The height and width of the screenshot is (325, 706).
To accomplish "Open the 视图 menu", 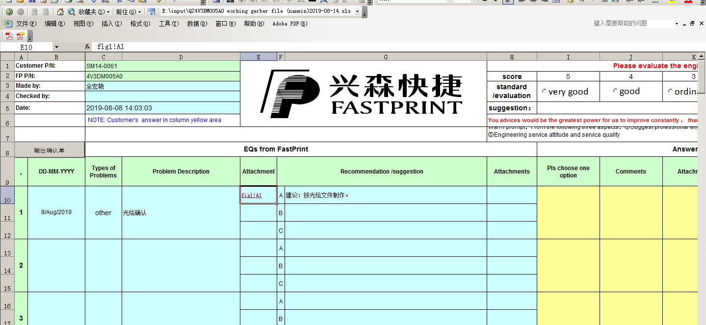I will [x=83, y=24].
